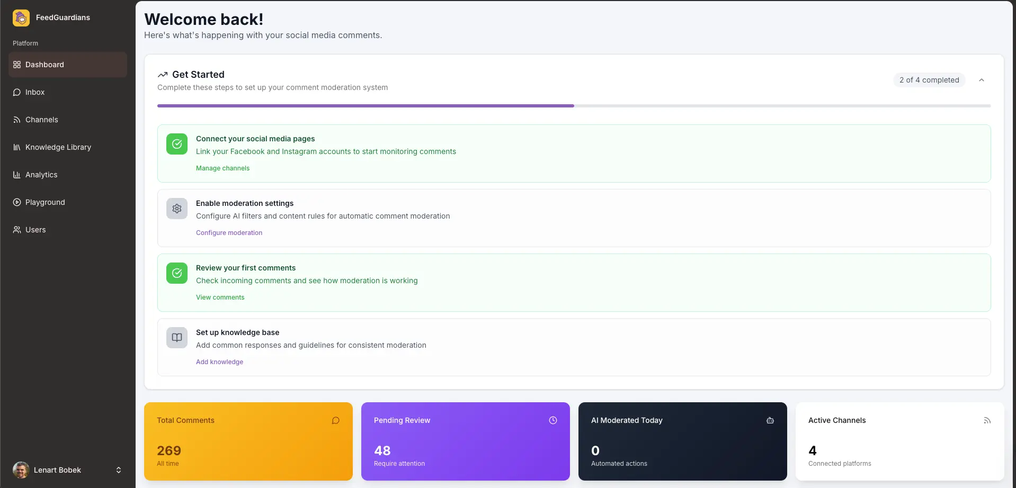Click the Add knowledge link
Viewport: 1016px width, 488px height.
pyautogui.click(x=219, y=362)
